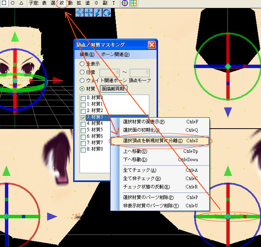
Task: Choose 選択材質のパーツ削除(P) from context menu
Action: [x=160, y=197]
